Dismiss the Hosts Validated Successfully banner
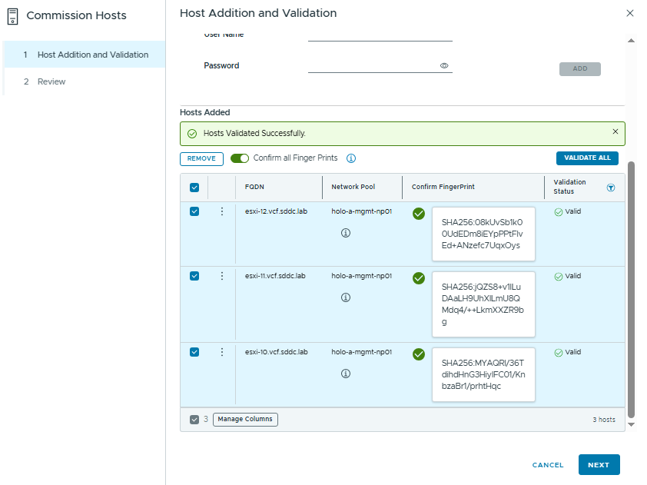The width and height of the screenshot is (647, 485). click(x=615, y=132)
